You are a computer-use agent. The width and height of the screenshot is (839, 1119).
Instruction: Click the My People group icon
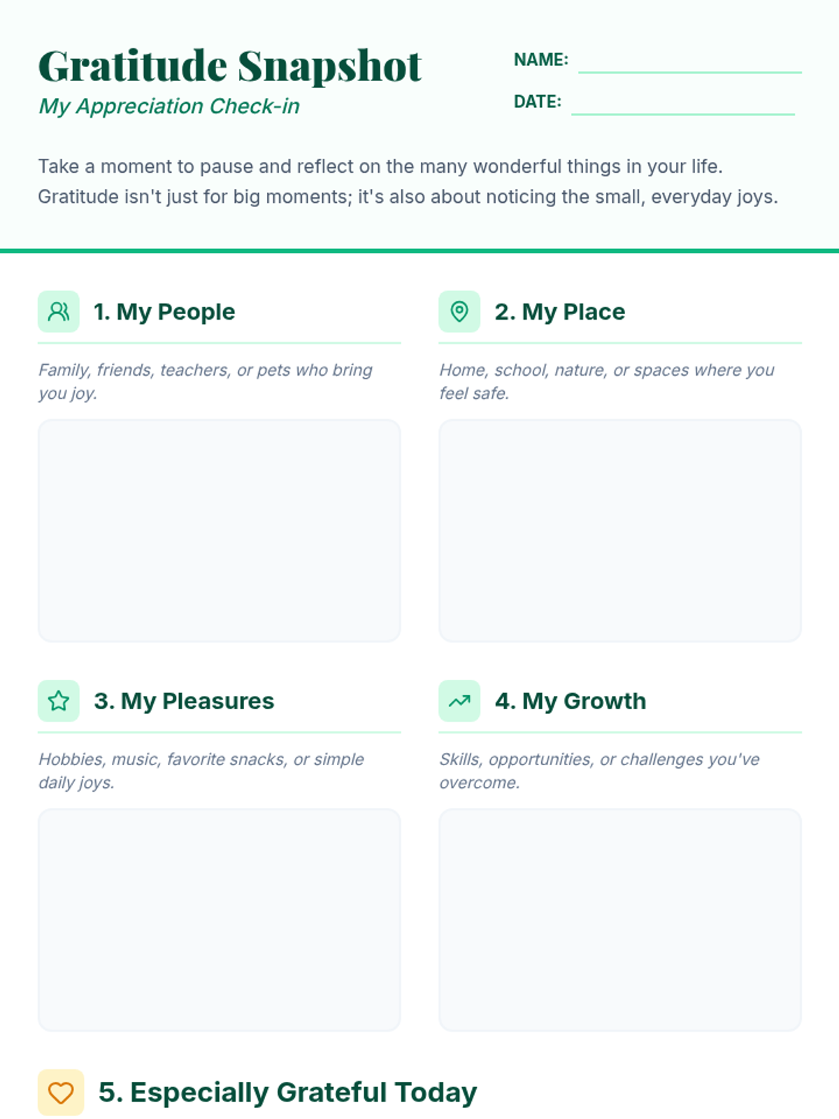point(59,311)
